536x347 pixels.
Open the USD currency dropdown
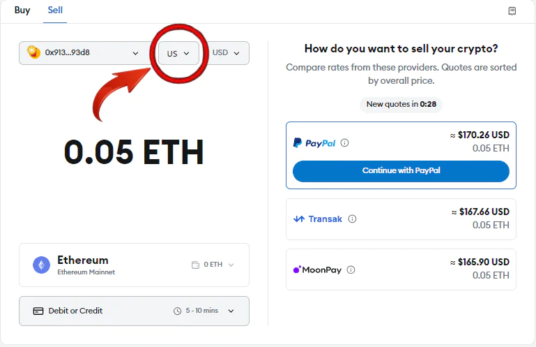[227, 53]
